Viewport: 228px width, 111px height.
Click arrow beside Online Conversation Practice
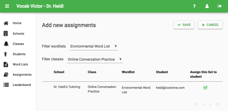(x=120, y=59)
